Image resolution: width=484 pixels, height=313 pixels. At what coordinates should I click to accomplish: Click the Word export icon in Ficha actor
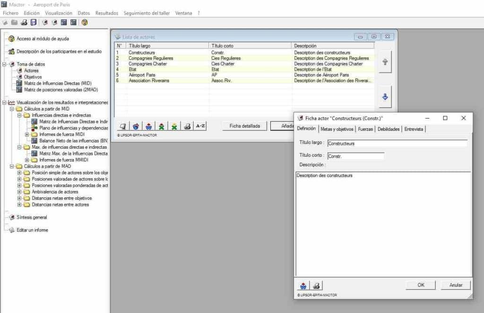tap(303, 286)
